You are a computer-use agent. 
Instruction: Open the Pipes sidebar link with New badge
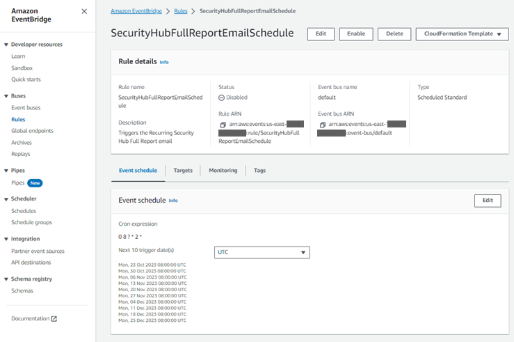coord(17,182)
